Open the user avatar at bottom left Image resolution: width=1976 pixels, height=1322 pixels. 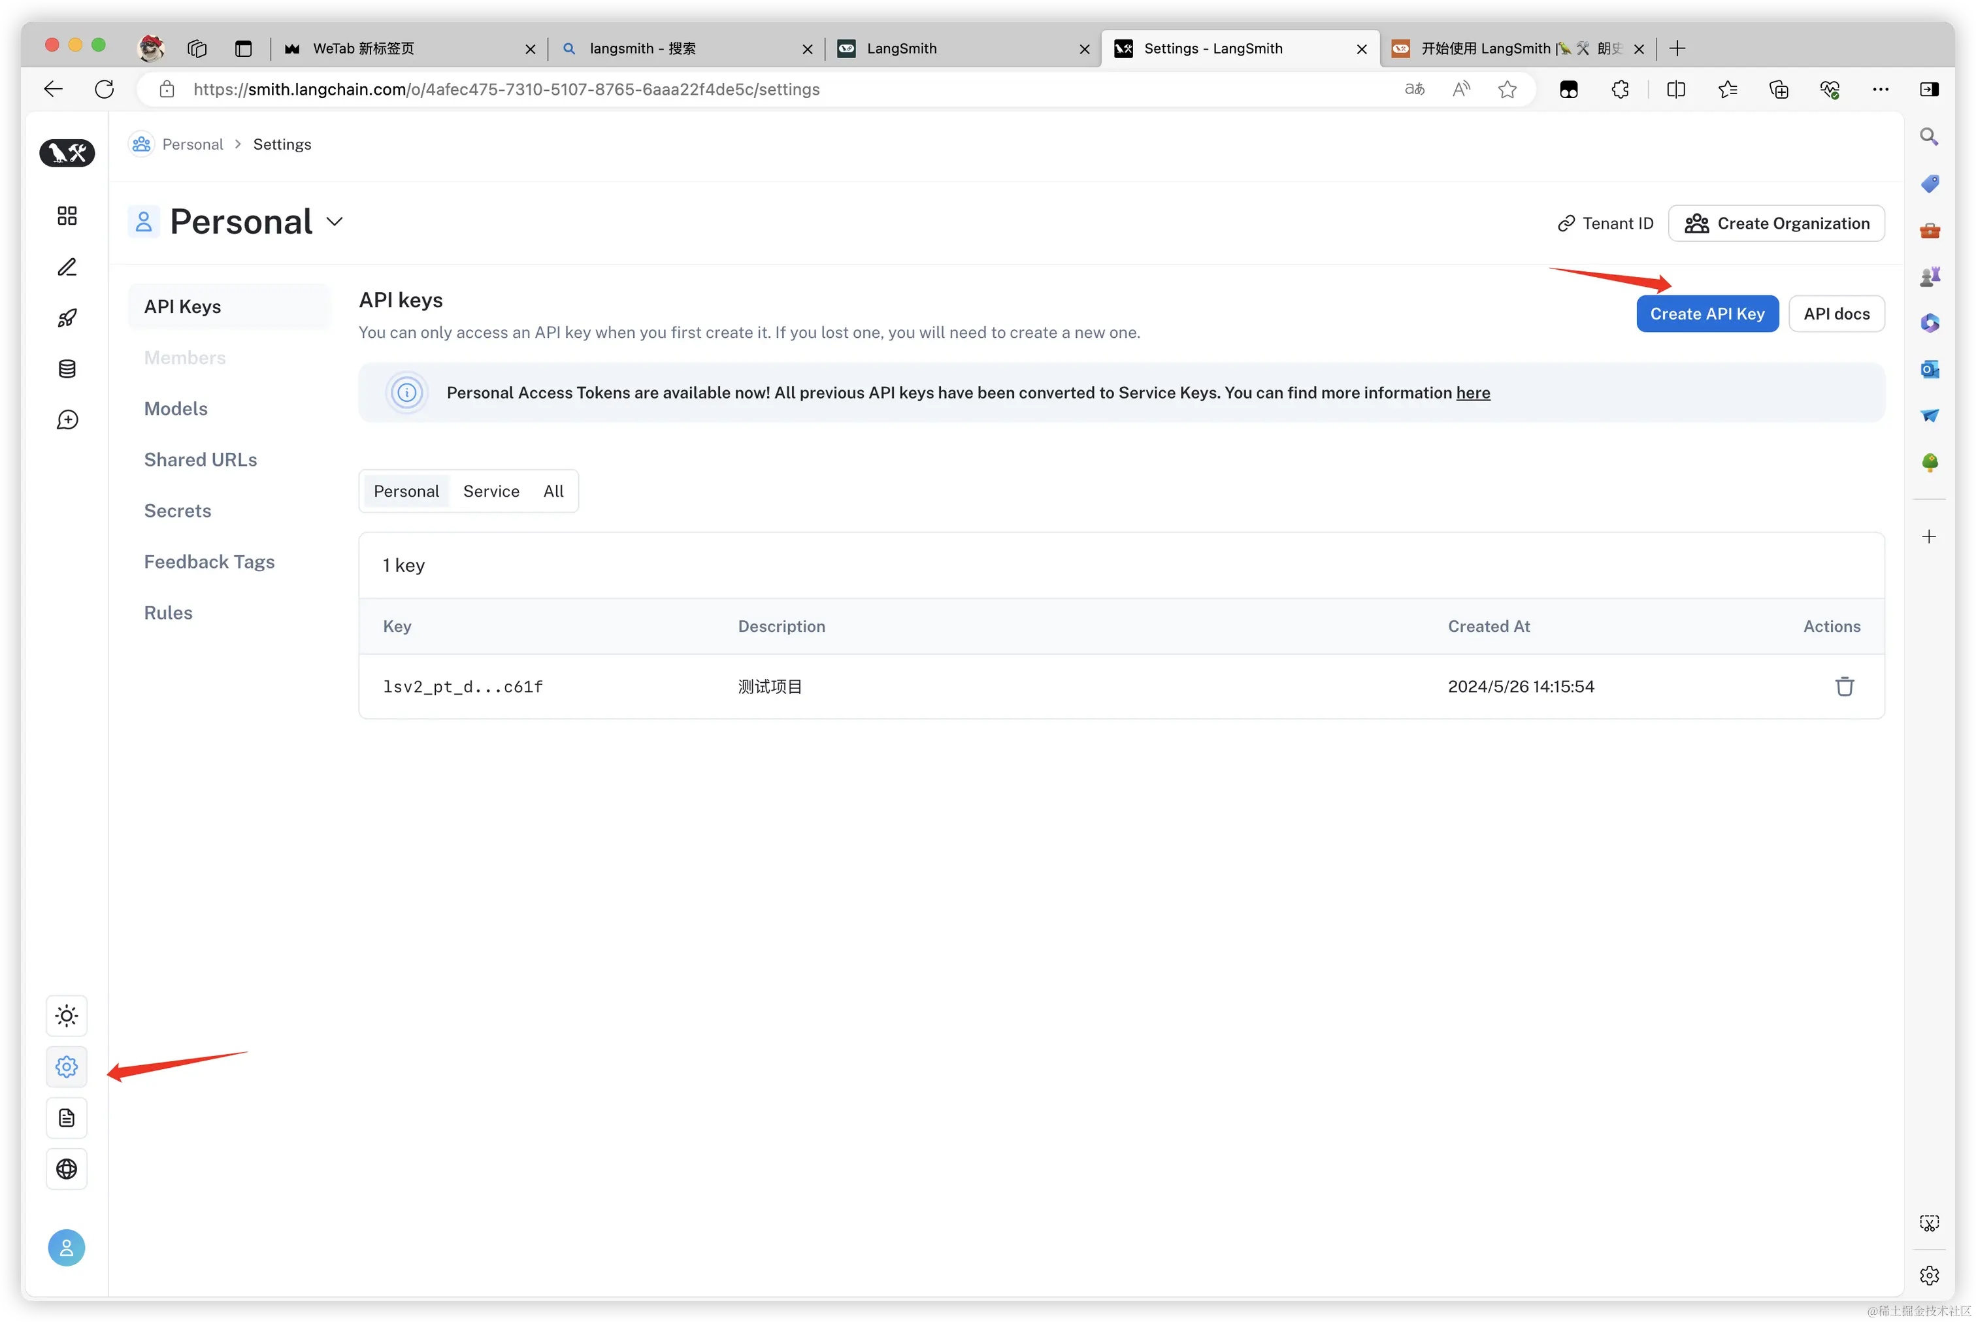click(x=67, y=1248)
